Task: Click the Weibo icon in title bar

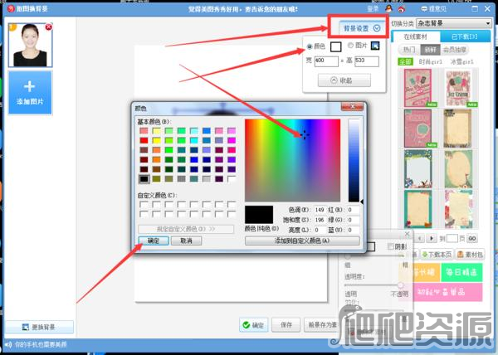Action: [x=401, y=8]
